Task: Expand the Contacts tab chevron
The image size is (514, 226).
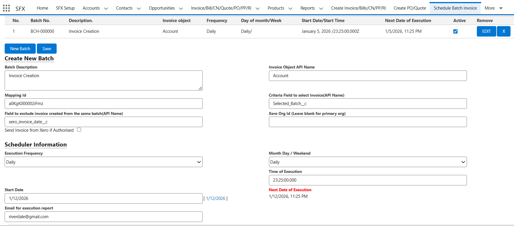Action: coord(139,8)
